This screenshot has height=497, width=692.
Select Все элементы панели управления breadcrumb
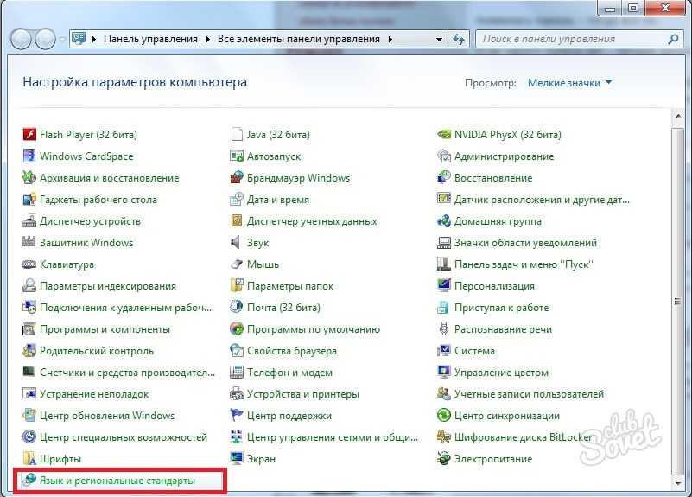(298, 39)
